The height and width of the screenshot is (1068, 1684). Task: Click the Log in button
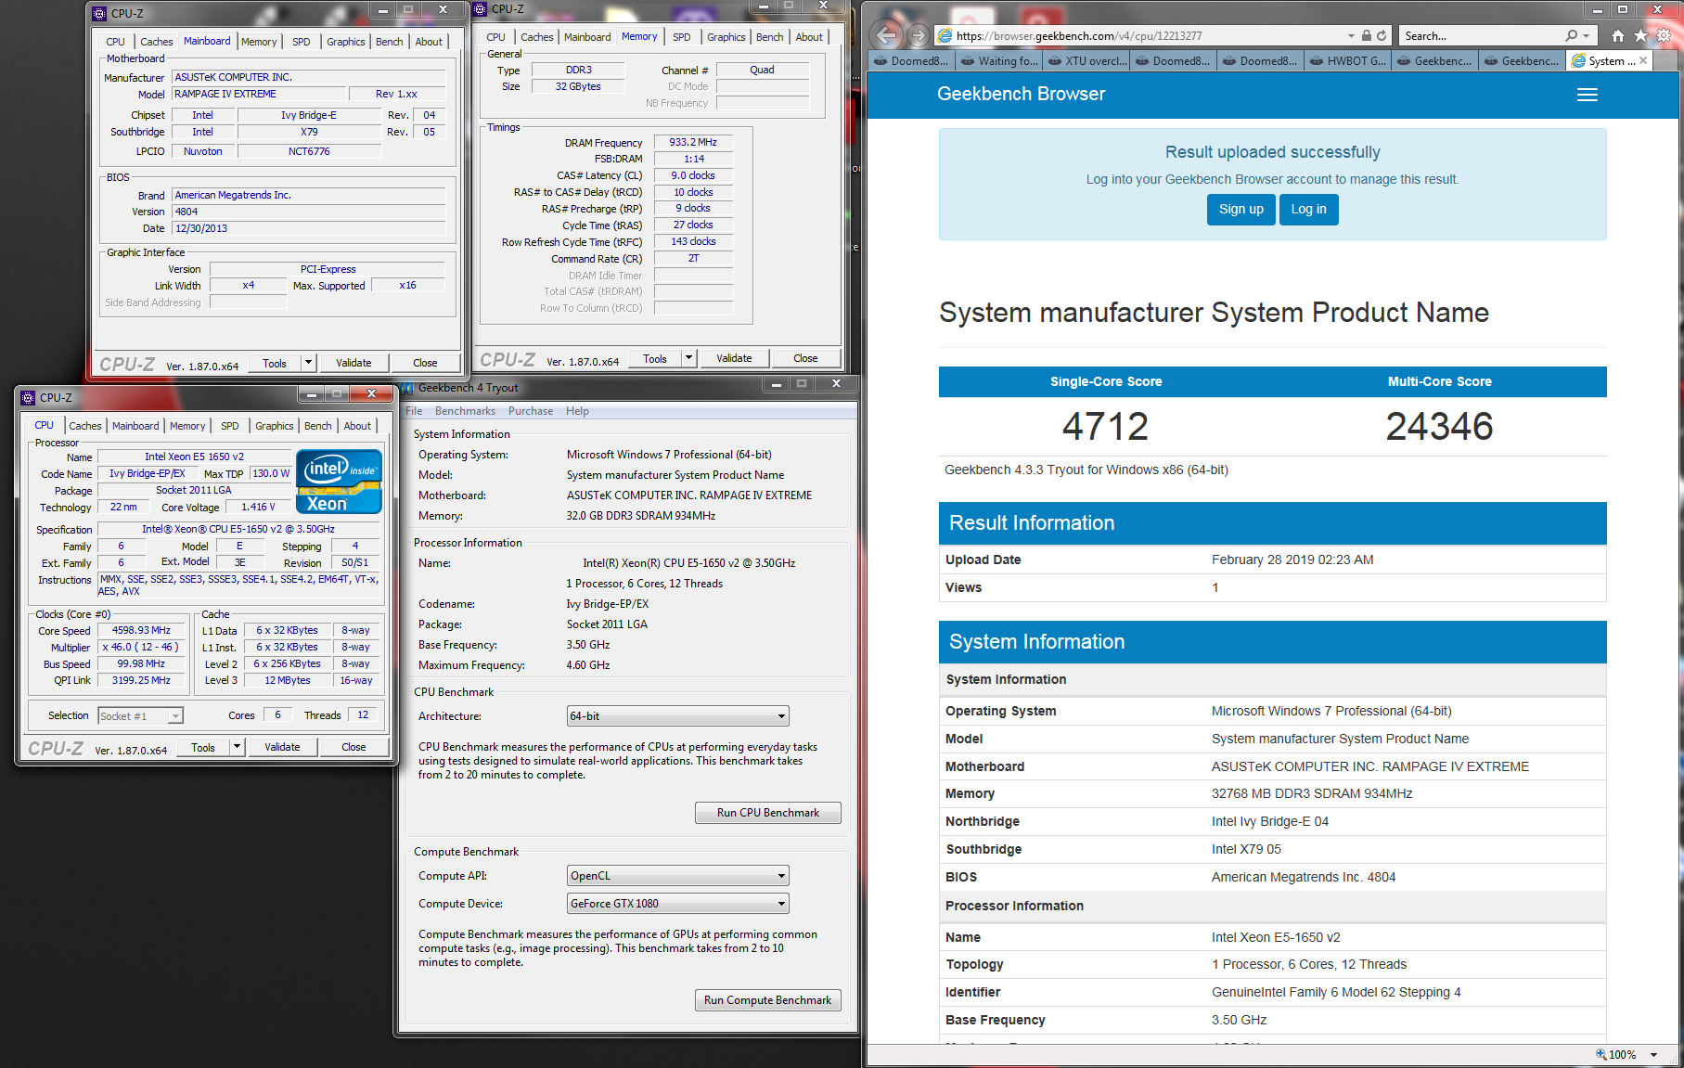[x=1308, y=210]
